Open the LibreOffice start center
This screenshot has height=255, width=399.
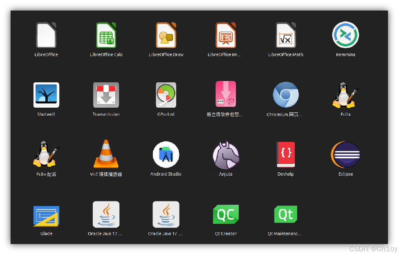coord(46,35)
